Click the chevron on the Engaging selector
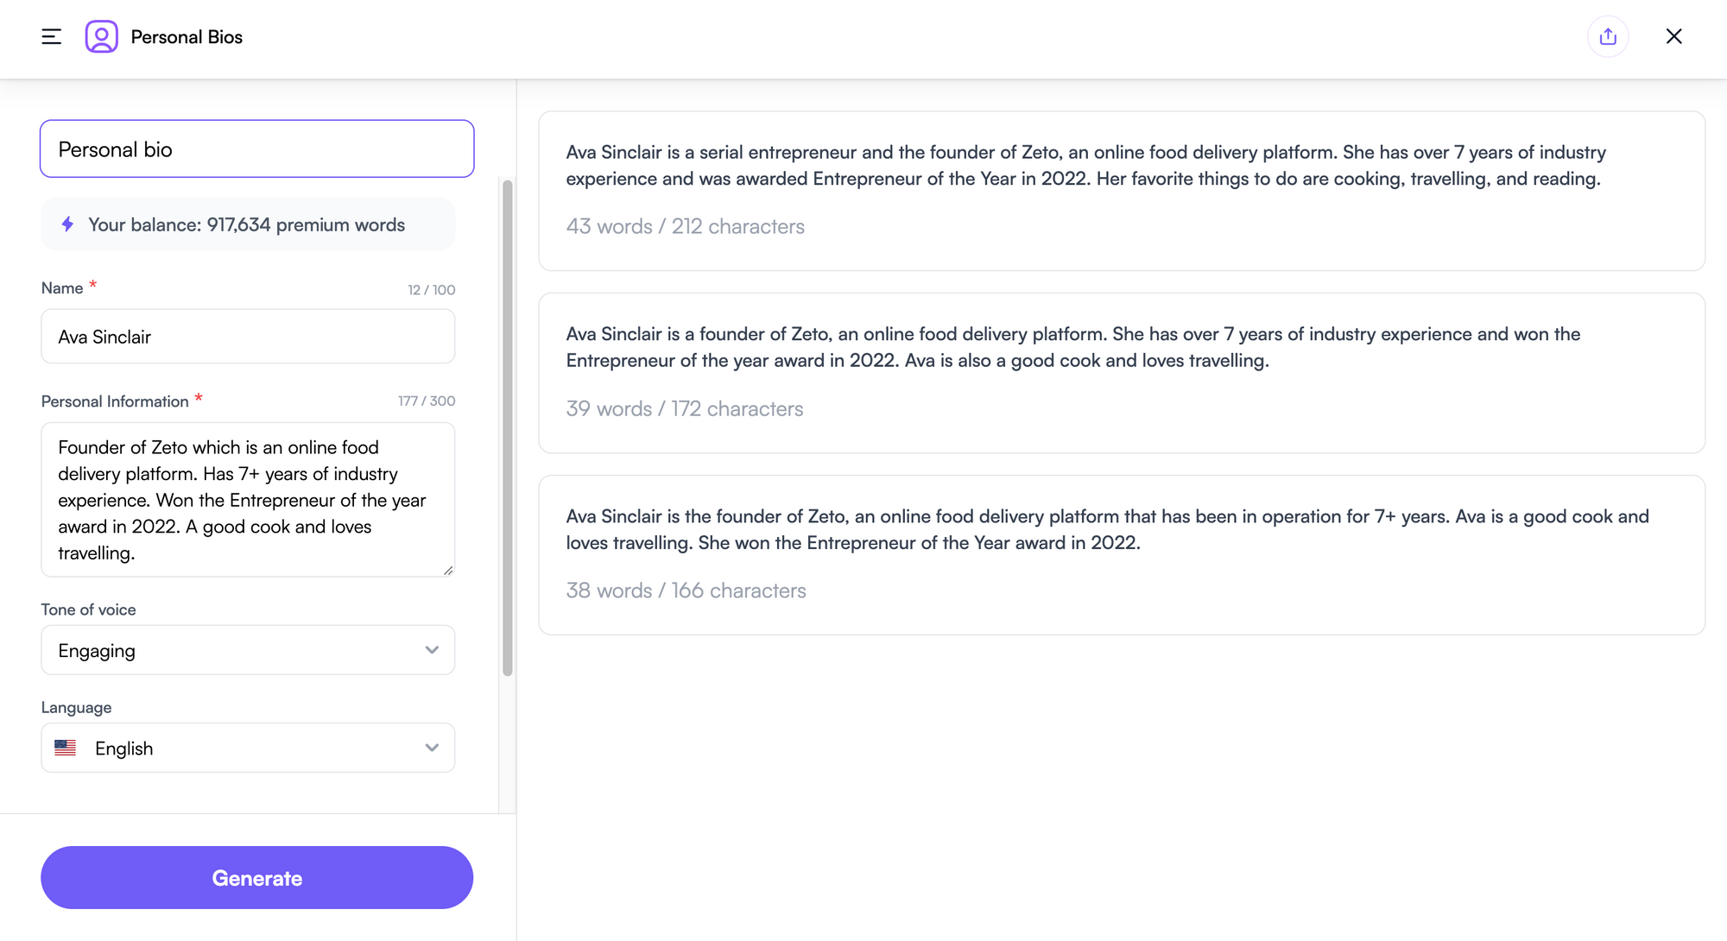1727x941 pixels. point(432,650)
